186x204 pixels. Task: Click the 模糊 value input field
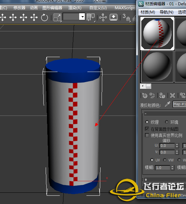point(163,168)
